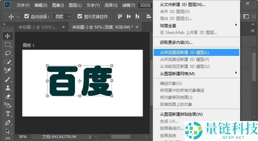Expand the Move tool preset picker arrow

pyautogui.click(x=18, y=16)
